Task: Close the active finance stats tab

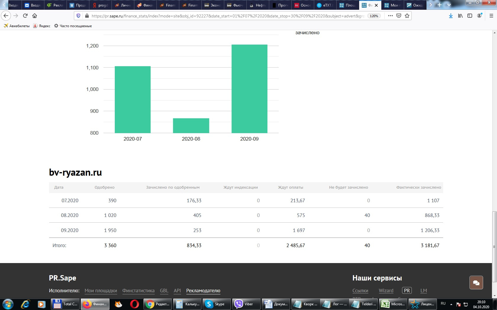Action: [376, 5]
